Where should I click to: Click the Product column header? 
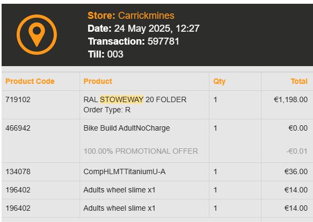(x=98, y=81)
